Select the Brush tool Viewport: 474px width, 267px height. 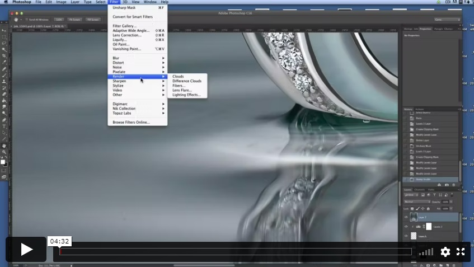(4, 76)
